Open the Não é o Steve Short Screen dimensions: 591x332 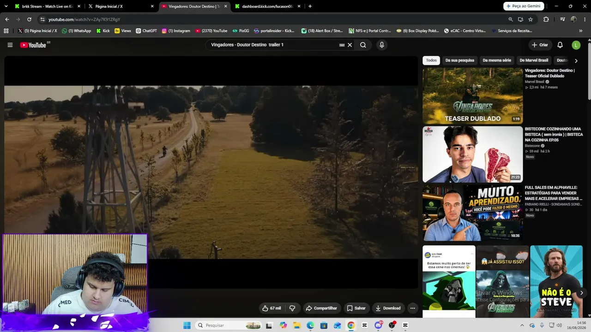tap(556, 281)
